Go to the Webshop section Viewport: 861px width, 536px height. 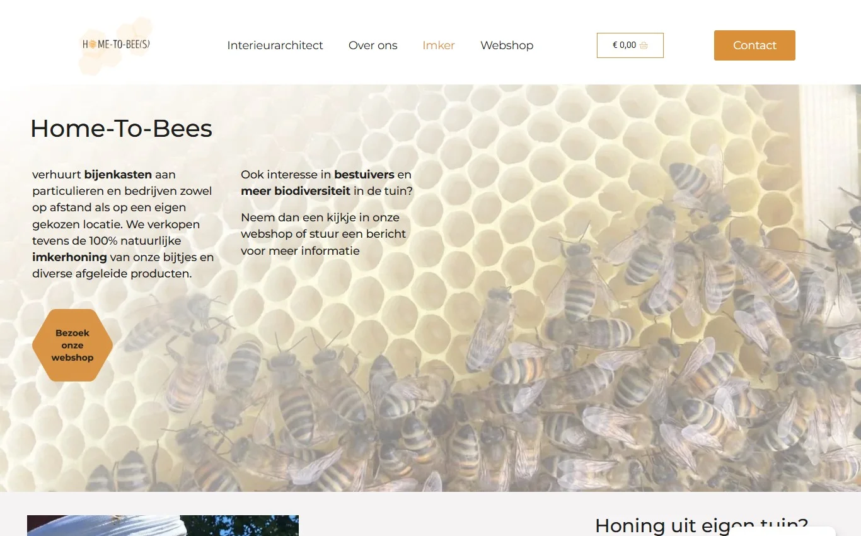click(x=507, y=45)
